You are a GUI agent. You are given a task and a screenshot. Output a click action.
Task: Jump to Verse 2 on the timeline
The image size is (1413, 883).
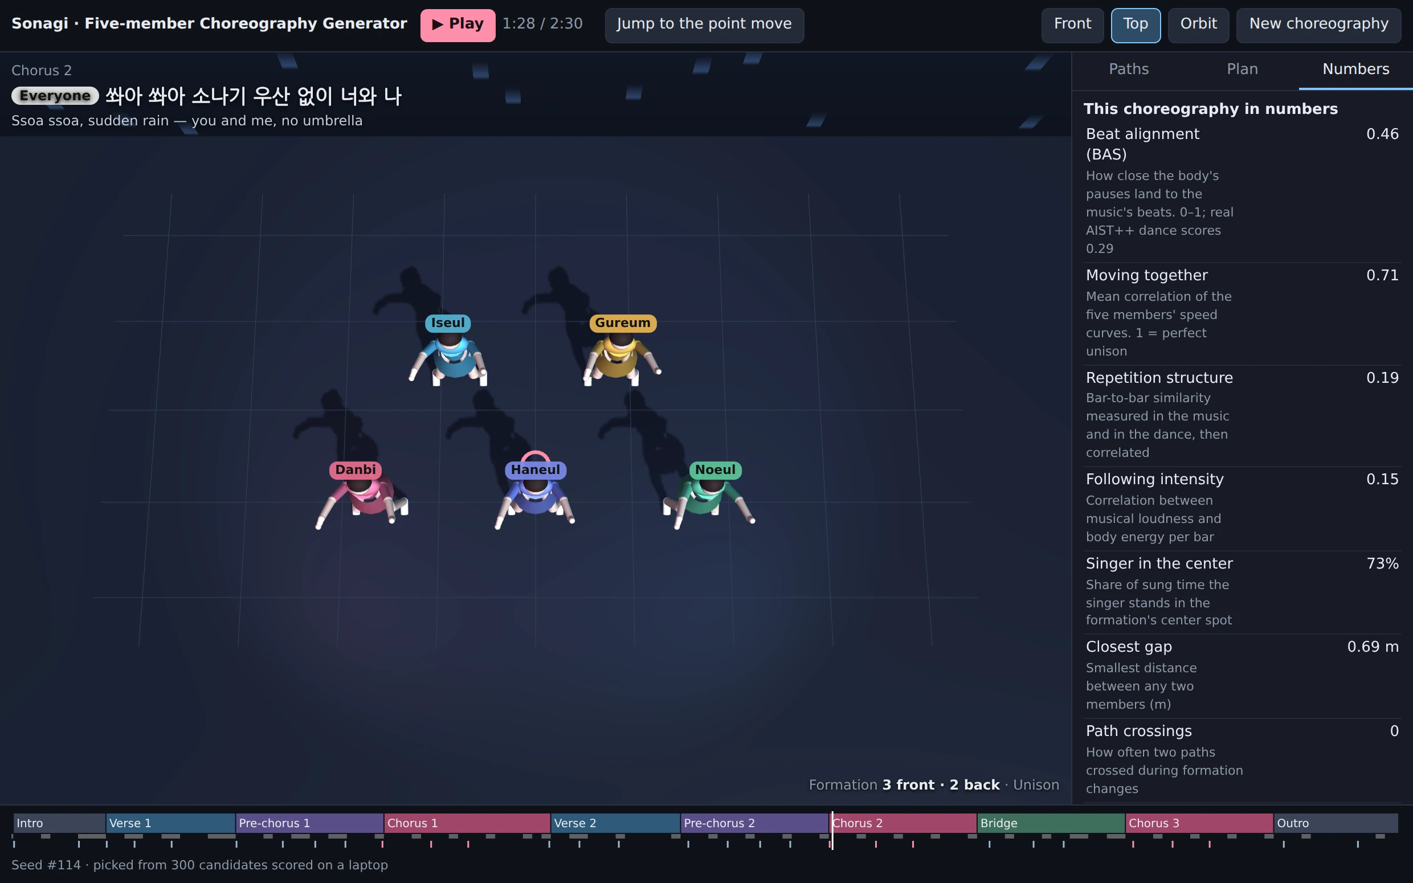click(615, 823)
